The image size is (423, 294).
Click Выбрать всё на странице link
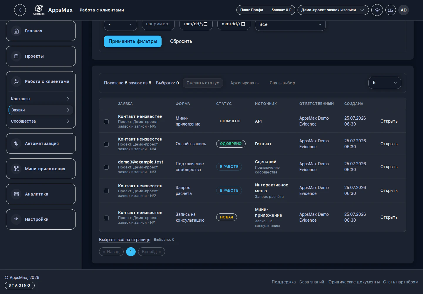click(125, 240)
